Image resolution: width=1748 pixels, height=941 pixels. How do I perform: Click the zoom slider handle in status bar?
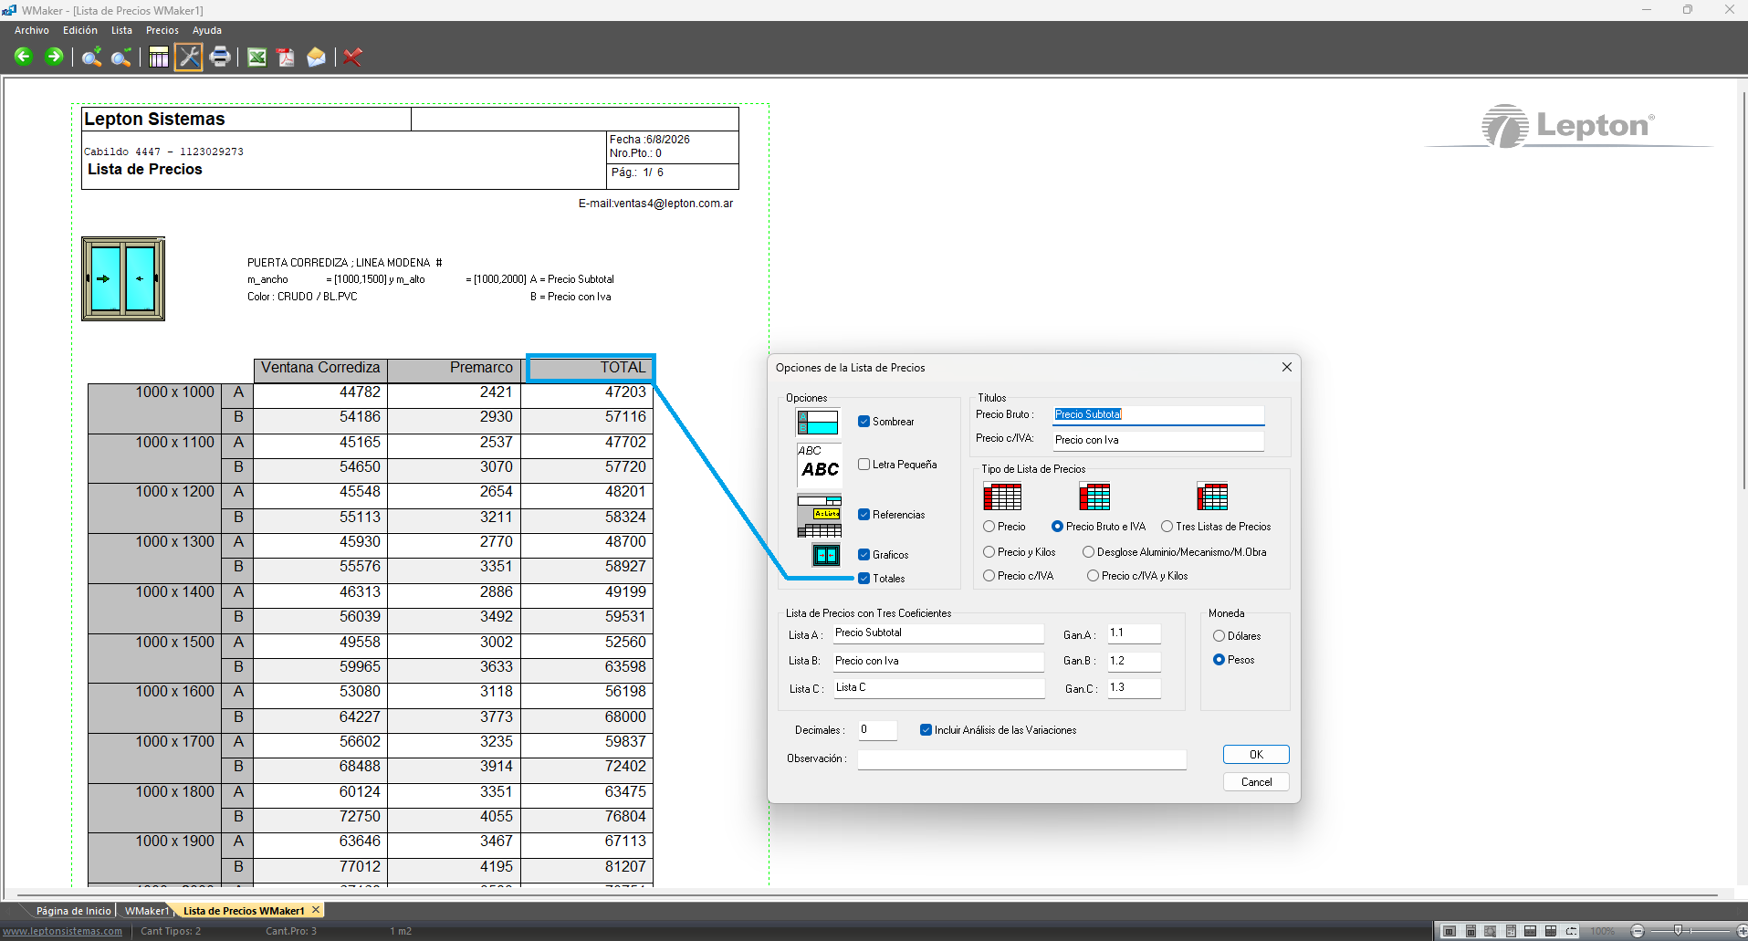tap(1678, 931)
